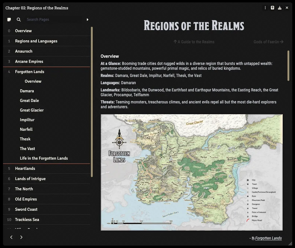
Task: Click the sticky note icon beside search
Action: (x=9, y=20)
